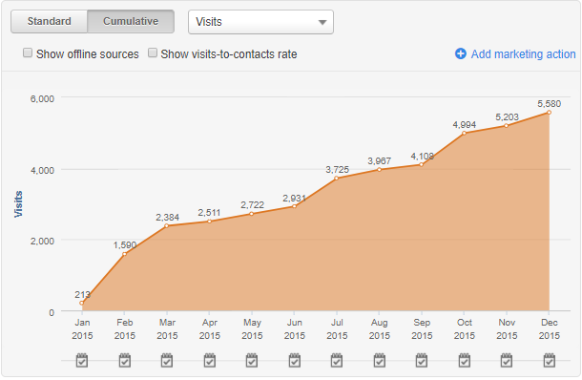The height and width of the screenshot is (380, 582).
Task: Open the Nov 2015 calendar marker icon
Action: (507, 360)
